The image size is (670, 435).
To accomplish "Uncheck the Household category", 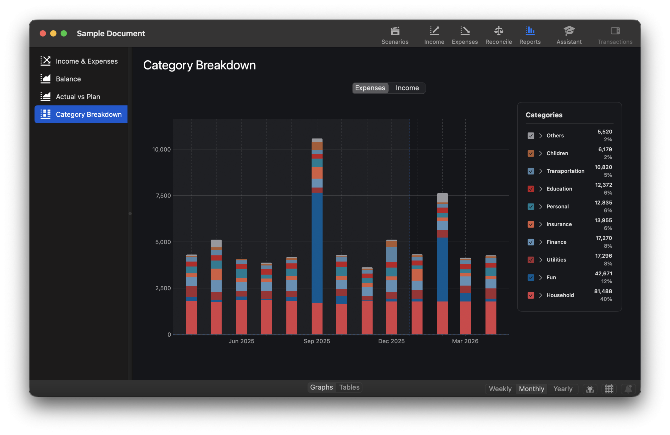I will (531, 295).
